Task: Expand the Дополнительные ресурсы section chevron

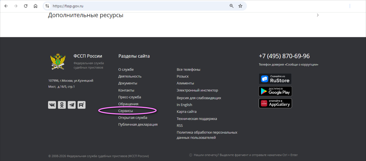Action: [318, 15]
